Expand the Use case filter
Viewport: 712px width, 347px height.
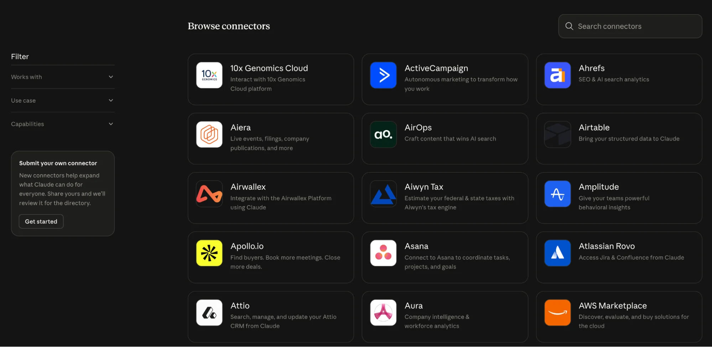[x=63, y=100]
